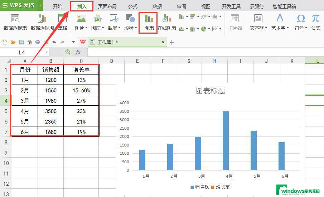Save the workbook with the floppy disk icon
324x197 pixels.
click(x=21, y=42)
